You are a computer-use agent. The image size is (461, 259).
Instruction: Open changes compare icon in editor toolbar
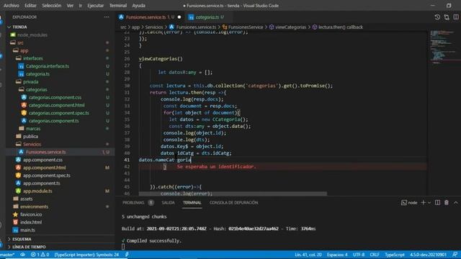[447, 17]
